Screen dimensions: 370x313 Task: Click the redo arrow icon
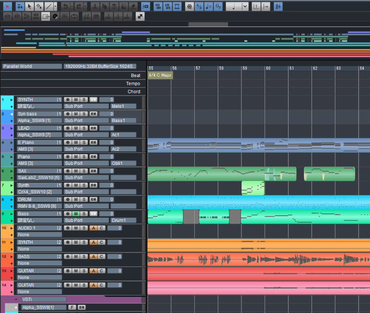pyautogui.click(x=79, y=6)
